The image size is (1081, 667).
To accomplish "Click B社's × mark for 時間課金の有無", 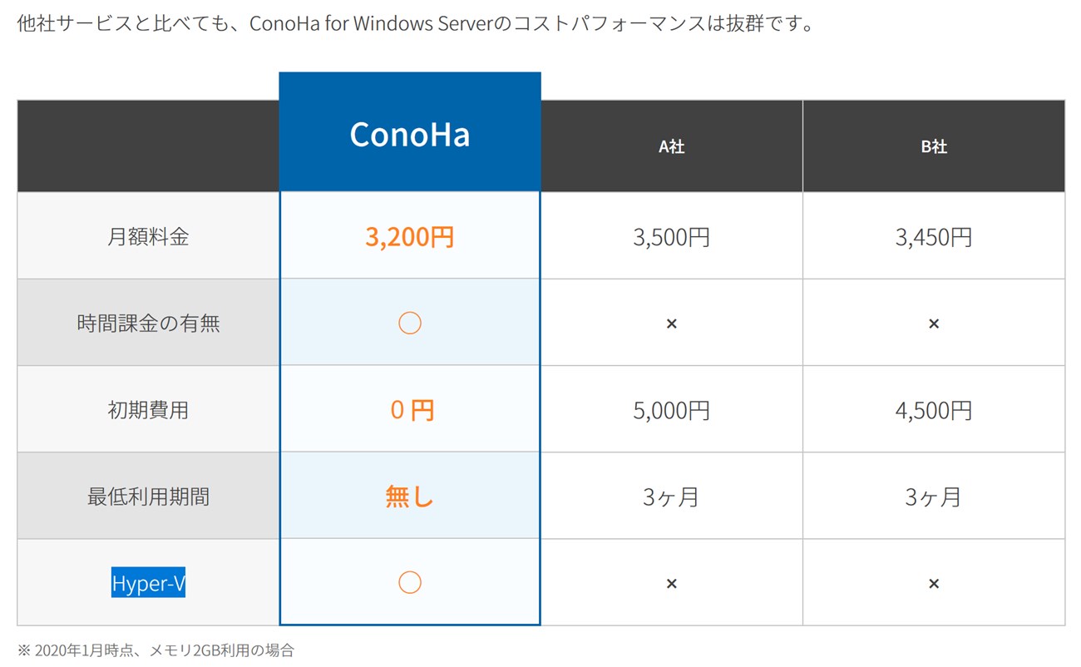I will point(934,324).
